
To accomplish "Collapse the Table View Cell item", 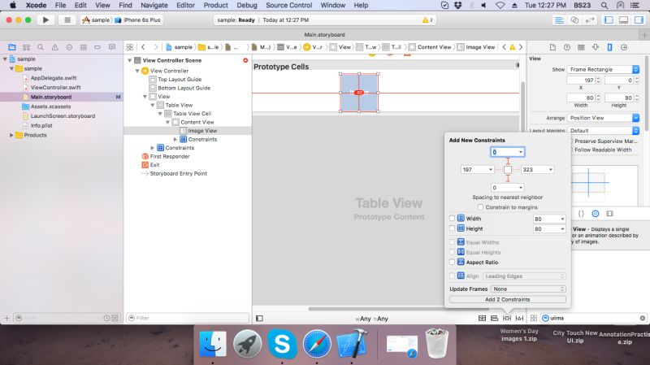I will [160, 113].
